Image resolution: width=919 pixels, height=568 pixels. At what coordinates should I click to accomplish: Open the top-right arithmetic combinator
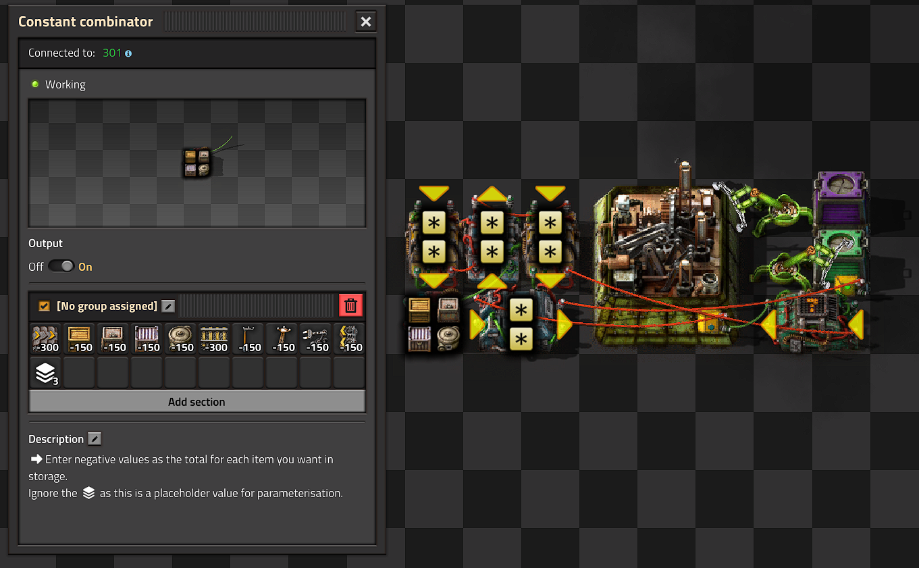point(550,237)
